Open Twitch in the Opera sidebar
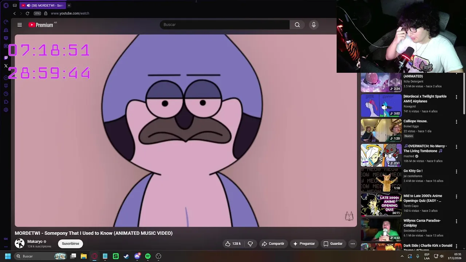This screenshot has height=262, width=466. tap(6, 57)
